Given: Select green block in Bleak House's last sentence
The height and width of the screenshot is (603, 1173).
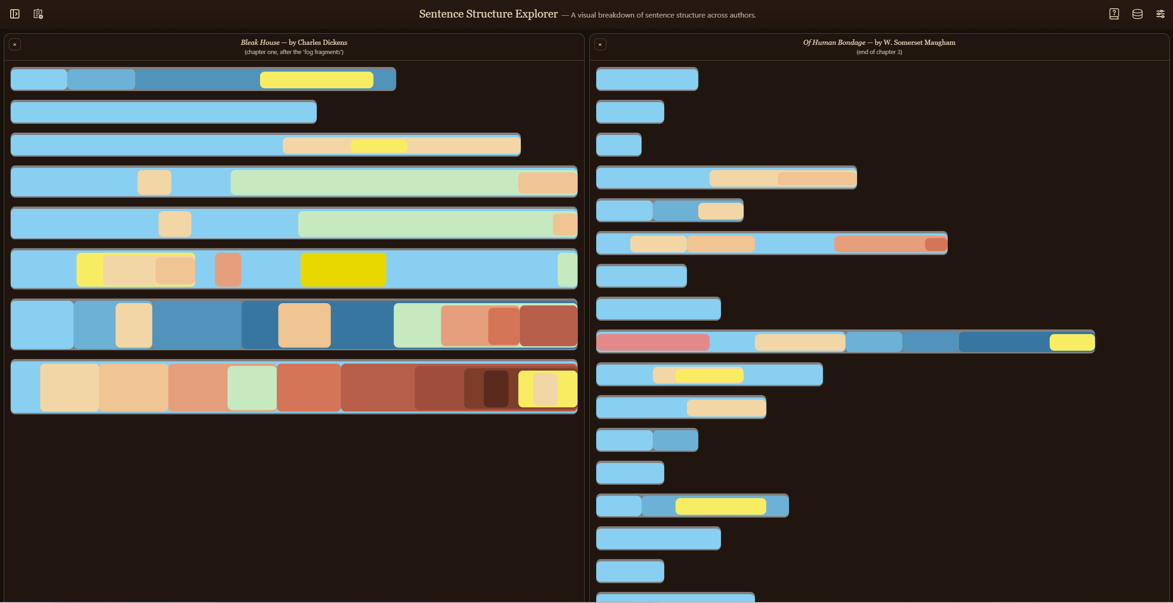Looking at the screenshot, I should click(x=252, y=388).
